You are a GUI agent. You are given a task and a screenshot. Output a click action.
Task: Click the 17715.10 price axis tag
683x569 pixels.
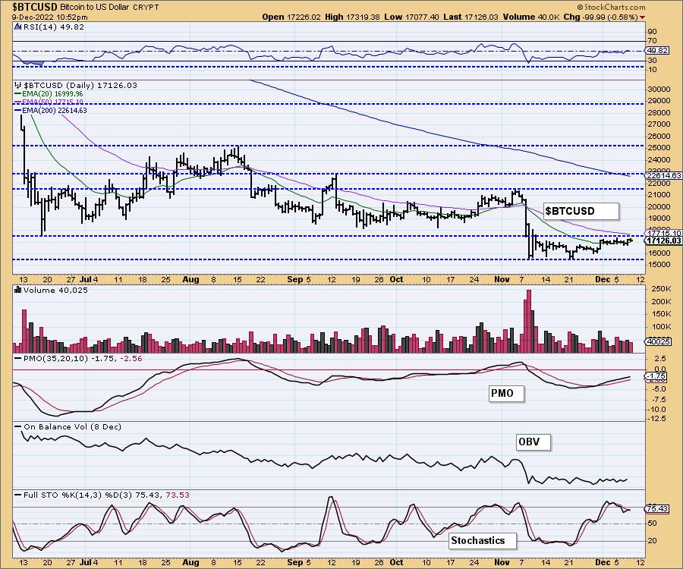tap(664, 234)
